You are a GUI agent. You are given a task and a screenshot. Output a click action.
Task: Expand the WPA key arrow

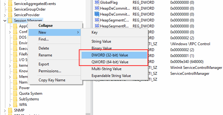click(10, 105)
